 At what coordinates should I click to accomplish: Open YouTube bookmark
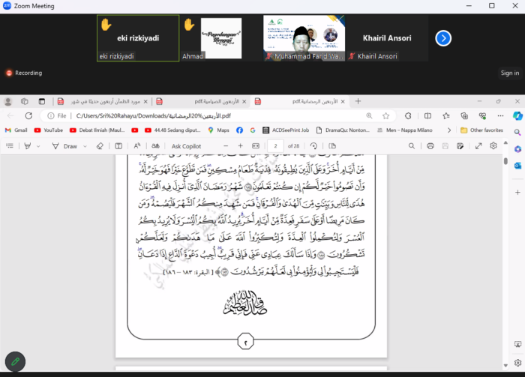coord(49,130)
